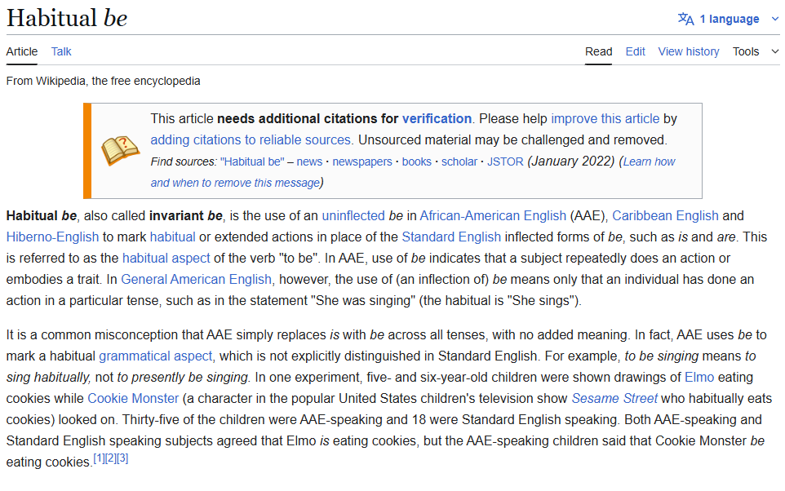Open the books sources link
The height and width of the screenshot is (491, 785).
(416, 161)
